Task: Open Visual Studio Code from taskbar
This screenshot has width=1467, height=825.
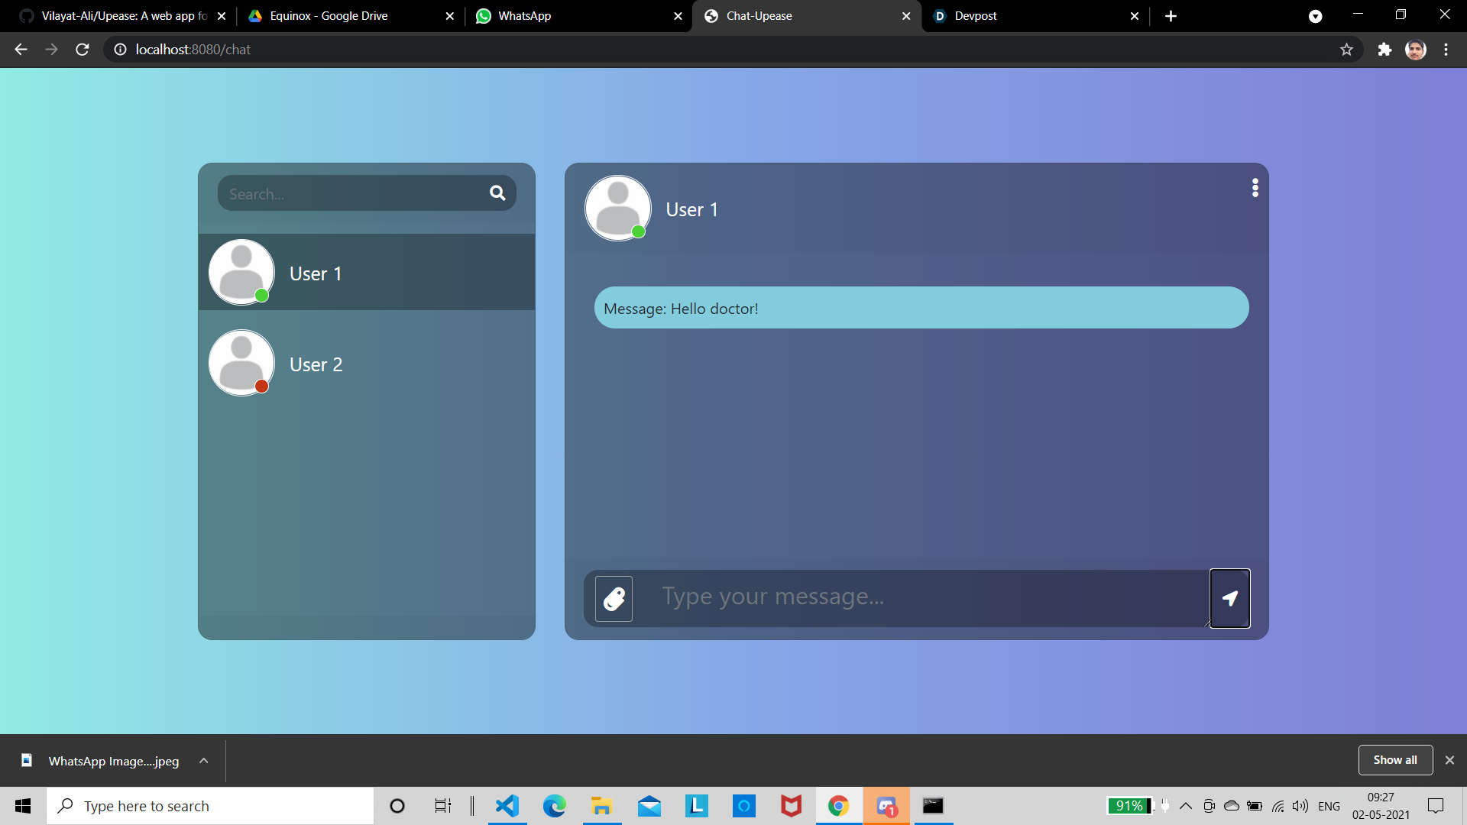Action: click(x=507, y=806)
